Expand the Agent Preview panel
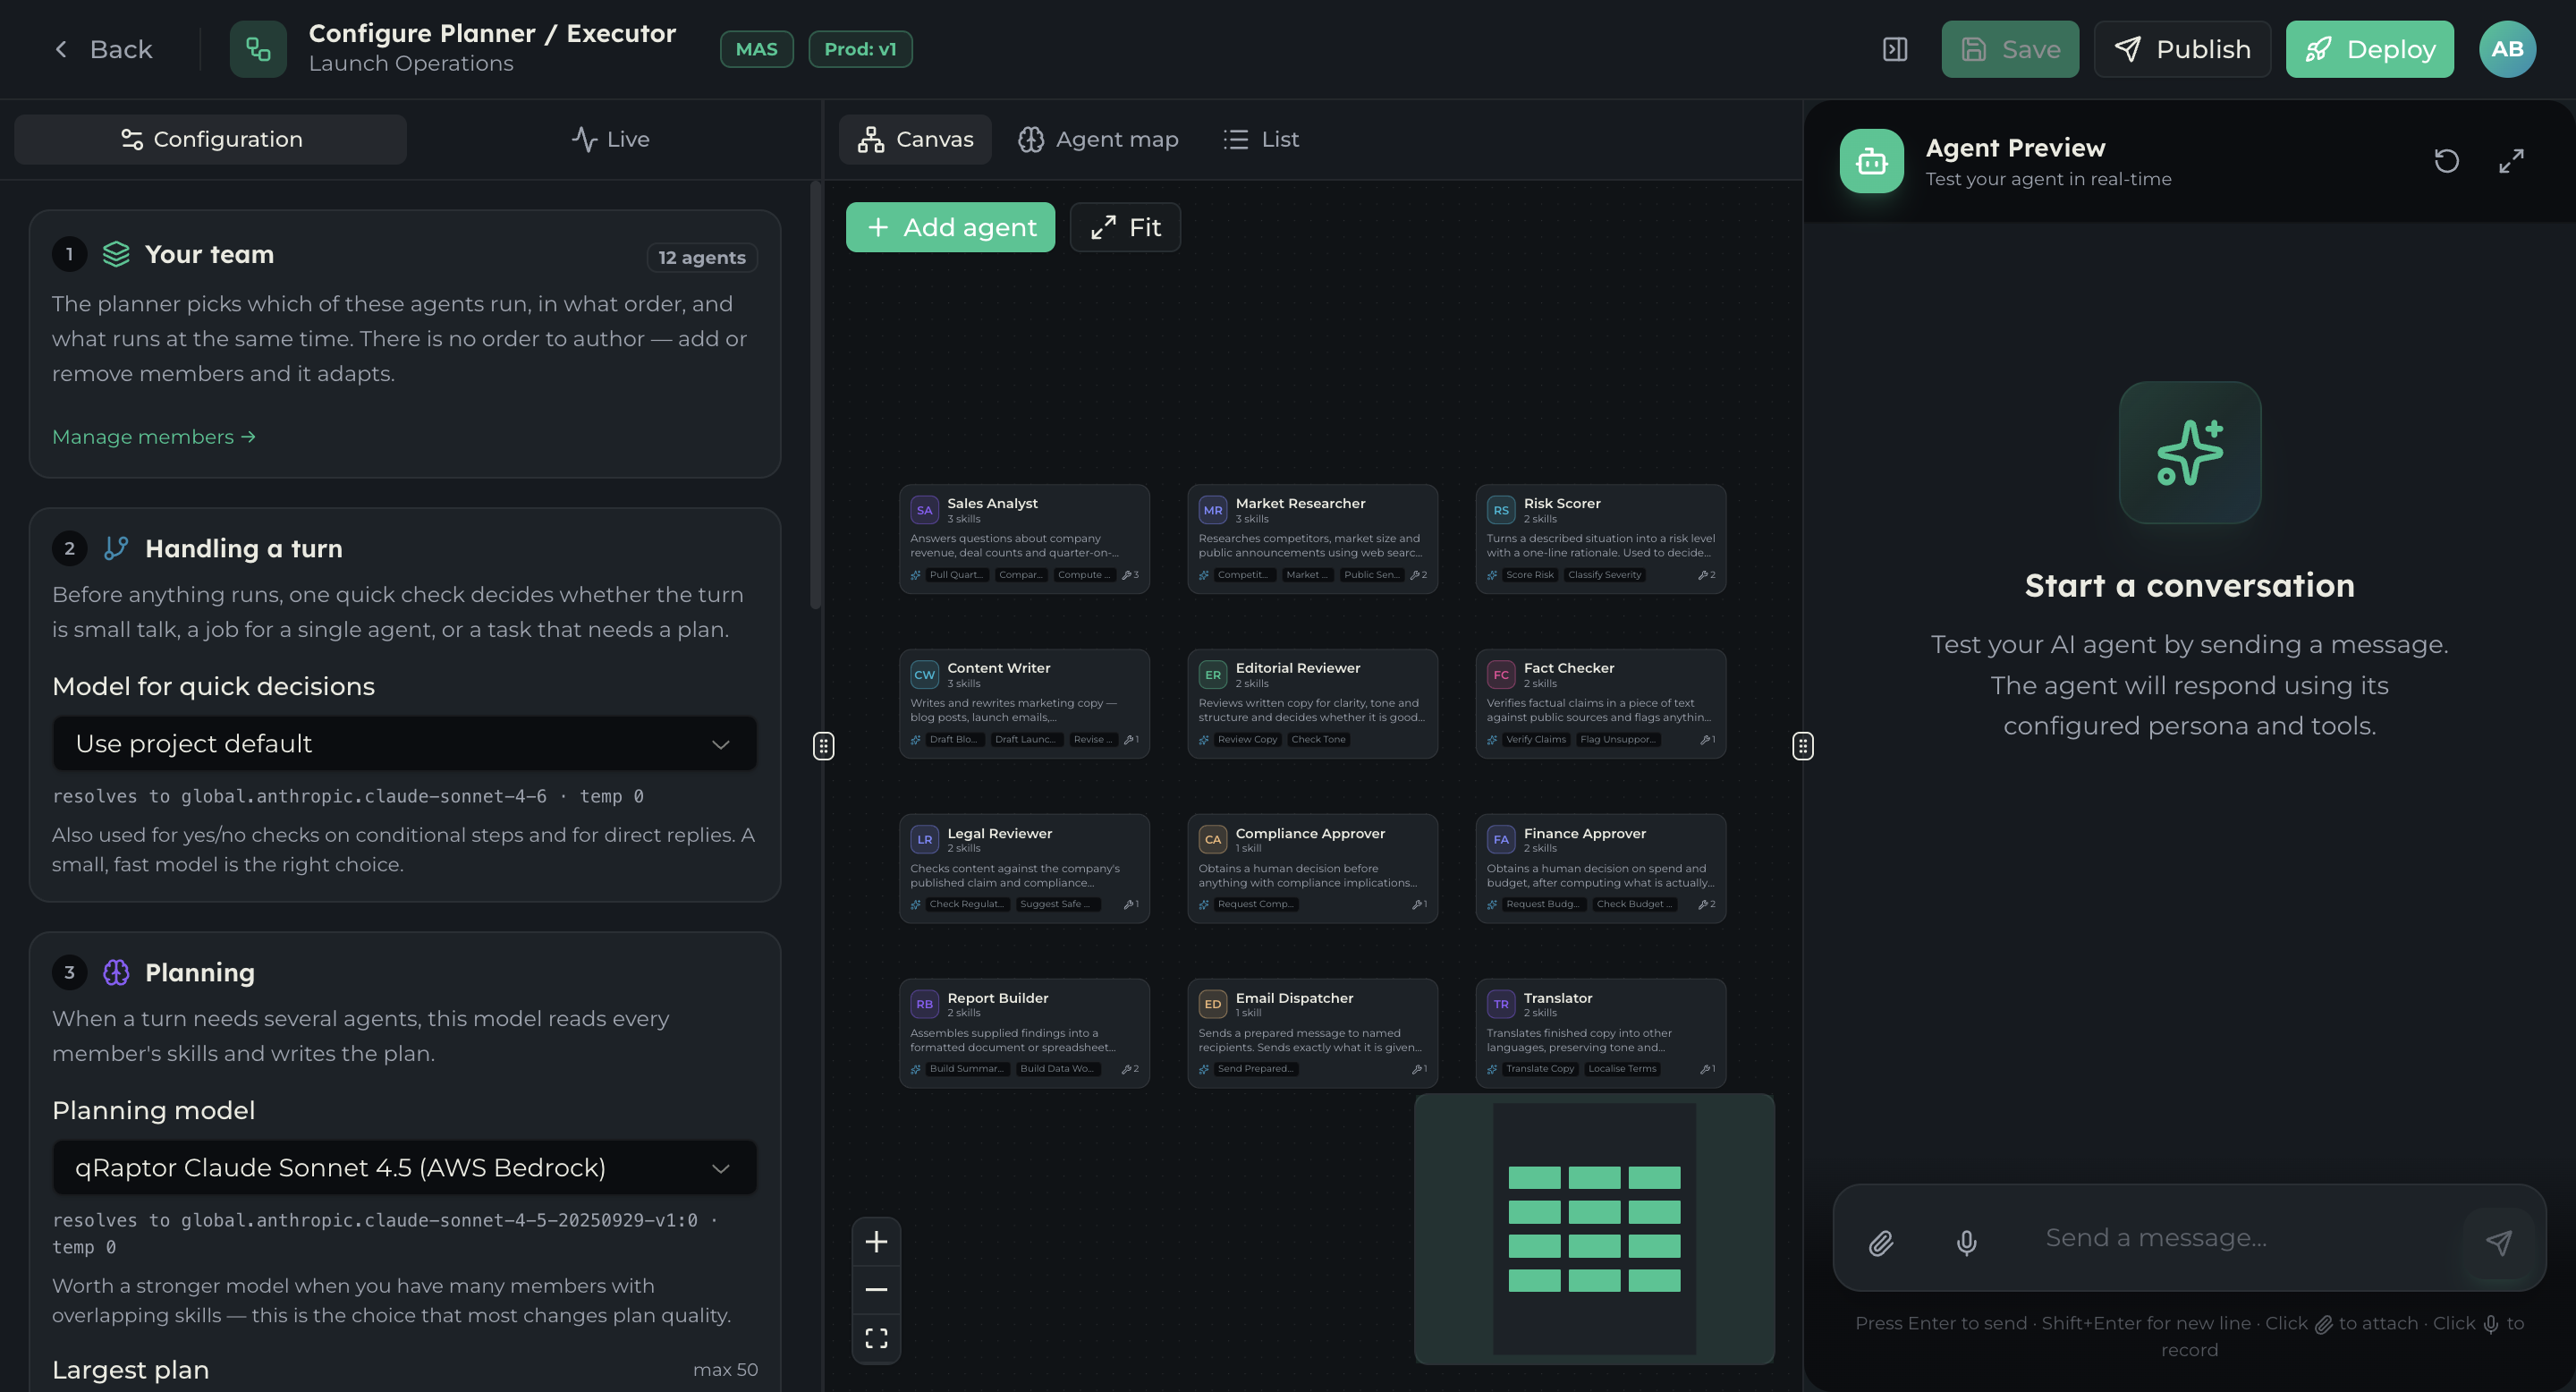Image resolution: width=2576 pixels, height=1392 pixels. pyautogui.click(x=2511, y=161)
